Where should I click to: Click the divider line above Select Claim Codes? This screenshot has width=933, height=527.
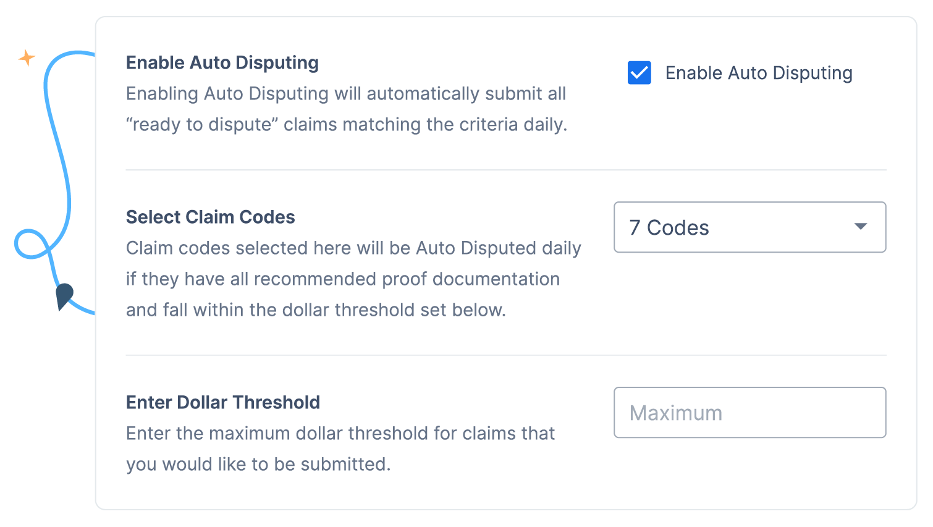tap(506, 170)
